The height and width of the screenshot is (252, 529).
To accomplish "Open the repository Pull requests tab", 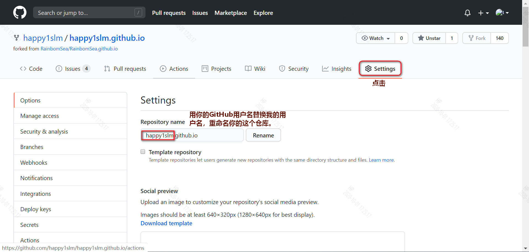I will click(125, 69).
